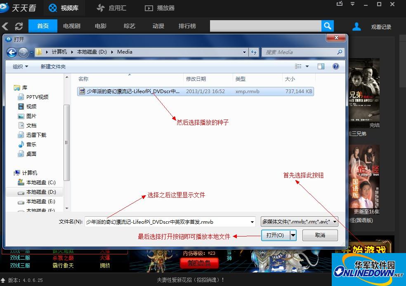Switch to the 电视剧 tab
The width and height of the screenshot is (406, 286).
coord(71,26)
